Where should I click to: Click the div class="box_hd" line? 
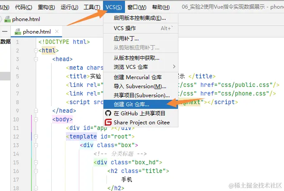(128, 163)
